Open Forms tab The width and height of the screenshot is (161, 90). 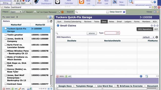pos(137,21)
